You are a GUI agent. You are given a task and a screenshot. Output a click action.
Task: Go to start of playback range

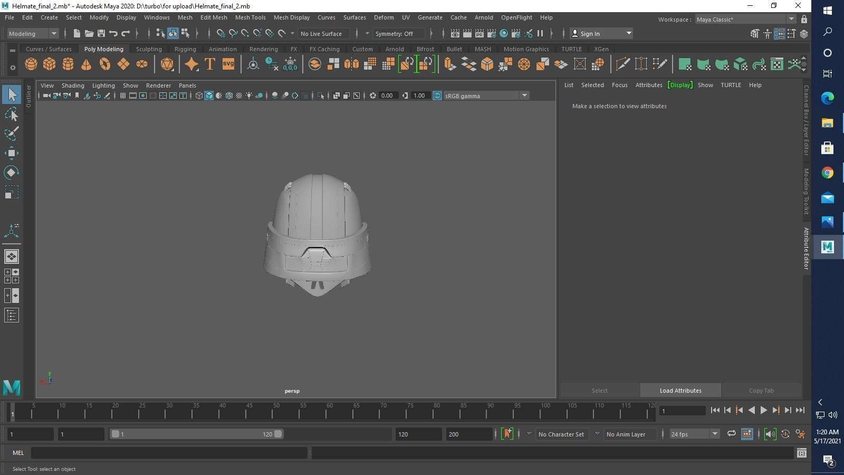pos(715,410)
